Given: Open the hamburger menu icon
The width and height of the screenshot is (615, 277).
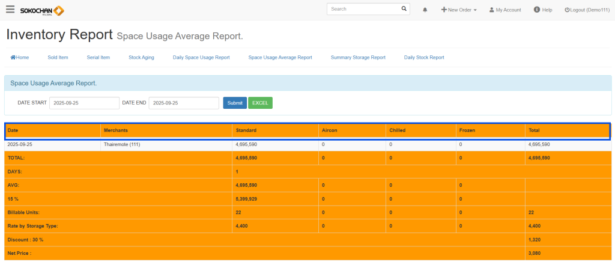Looking at the screenshot, I should (10, 10).
